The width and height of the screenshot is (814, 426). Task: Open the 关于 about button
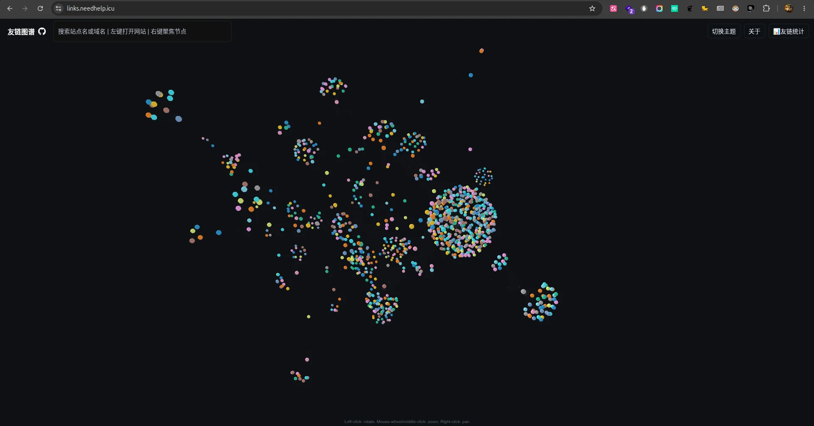click(x=754, y=31)
